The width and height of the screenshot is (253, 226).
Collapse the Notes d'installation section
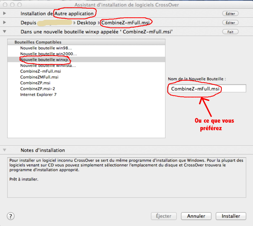click(x=4, y=150)
